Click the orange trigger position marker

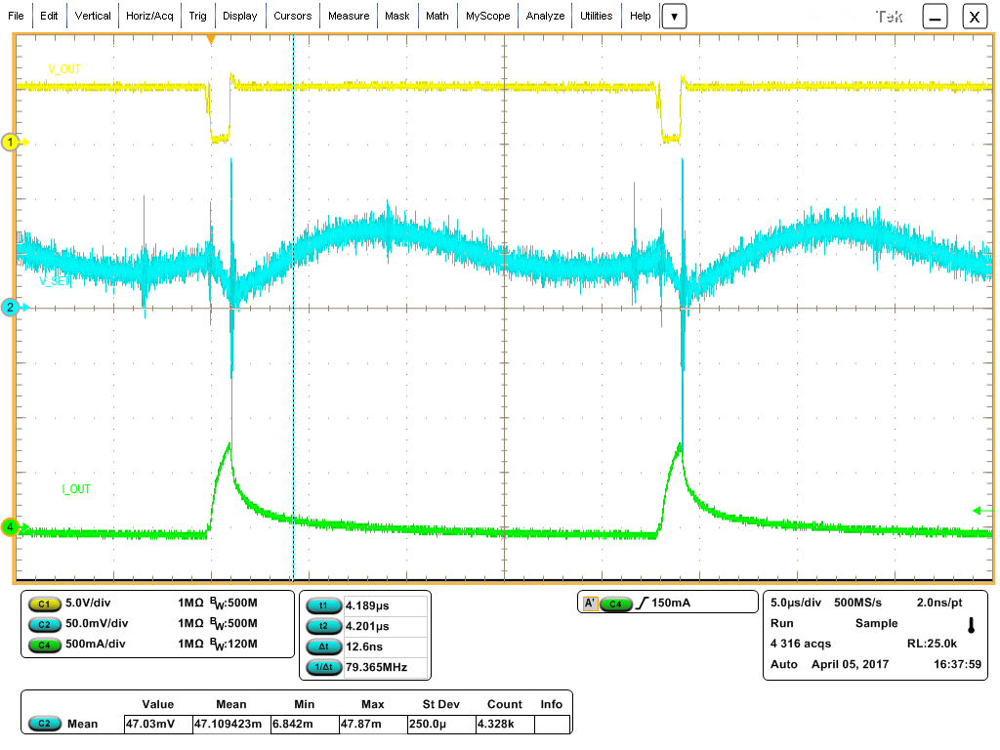point(211,39)
